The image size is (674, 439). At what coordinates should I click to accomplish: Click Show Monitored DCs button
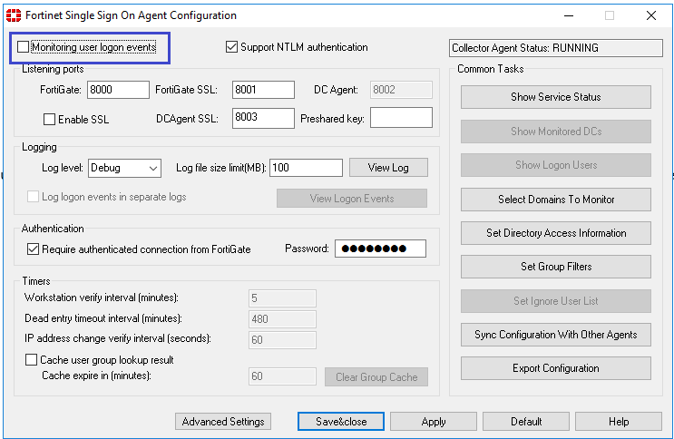coord(556,132)
